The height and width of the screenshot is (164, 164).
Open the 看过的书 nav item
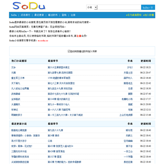point(53,15)
